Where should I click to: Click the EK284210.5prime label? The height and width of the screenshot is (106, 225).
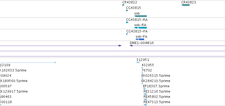tap(156, 81)
